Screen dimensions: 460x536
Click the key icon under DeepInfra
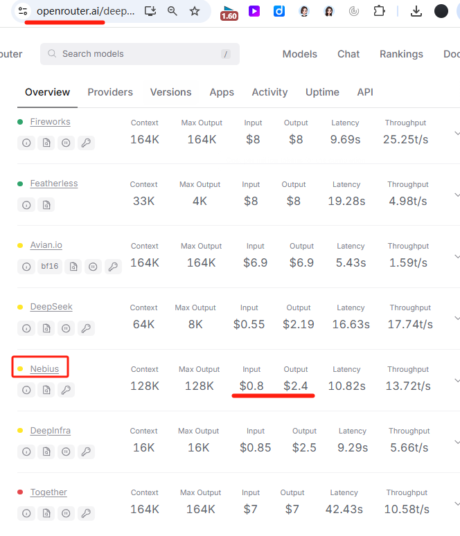(x=86, y=452)
